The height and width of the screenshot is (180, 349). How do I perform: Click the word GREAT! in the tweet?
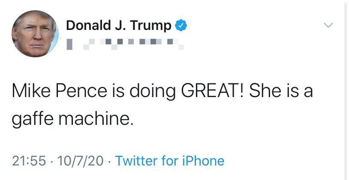click(211, 91)
